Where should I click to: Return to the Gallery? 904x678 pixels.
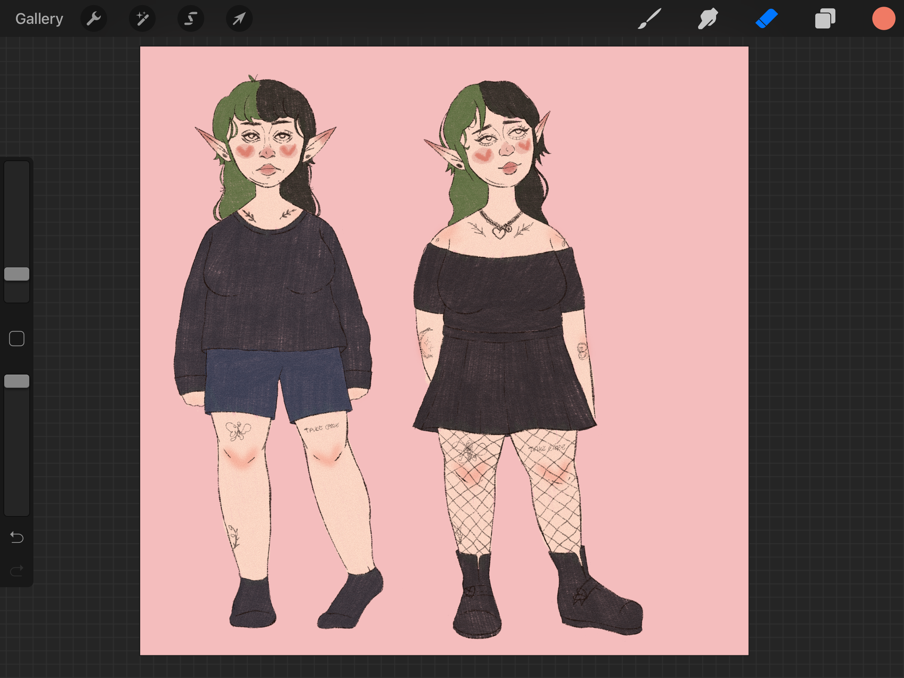[x=39, y=19]
